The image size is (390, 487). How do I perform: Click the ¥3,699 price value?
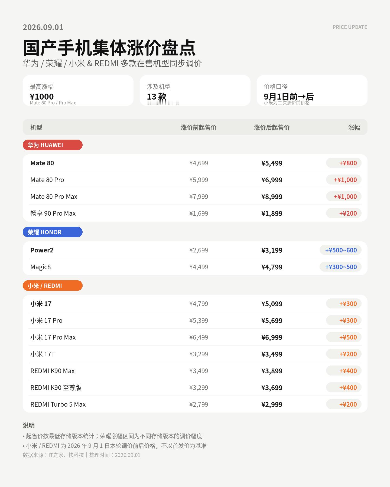pos(272,388)
